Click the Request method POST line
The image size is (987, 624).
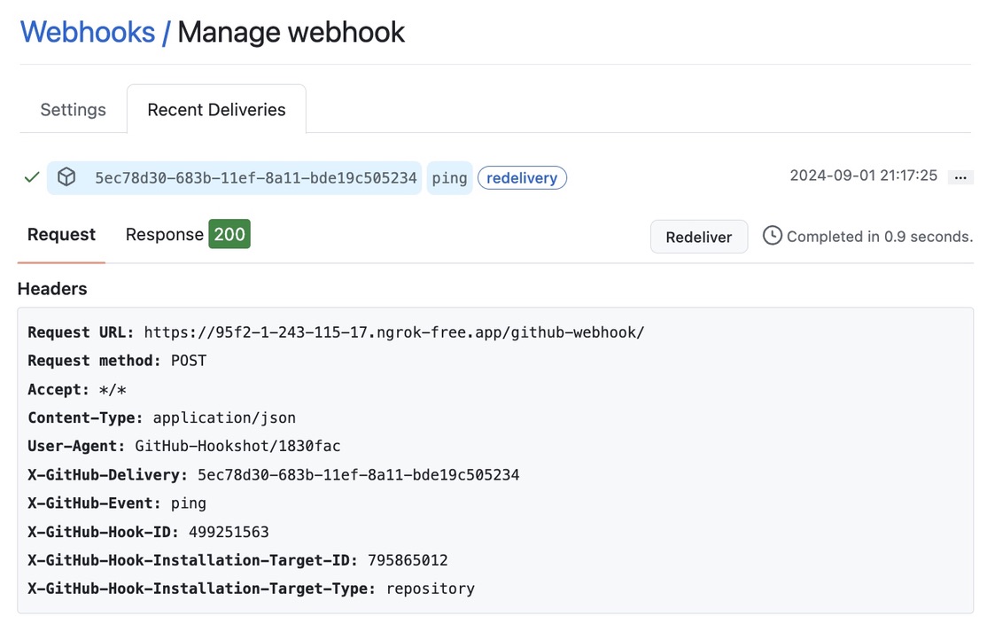[117, 361]
